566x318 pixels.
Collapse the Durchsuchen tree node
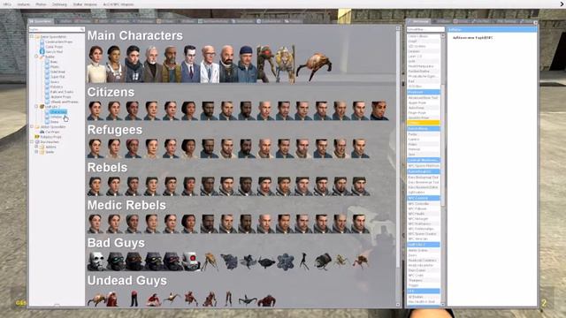(x=32, y=142)
